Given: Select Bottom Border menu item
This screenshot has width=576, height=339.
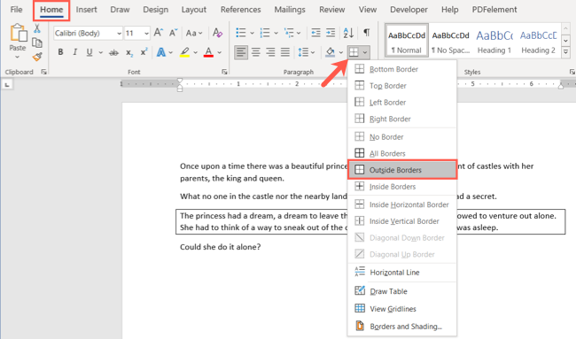Looking at the screenshot, I should [401, 69].
